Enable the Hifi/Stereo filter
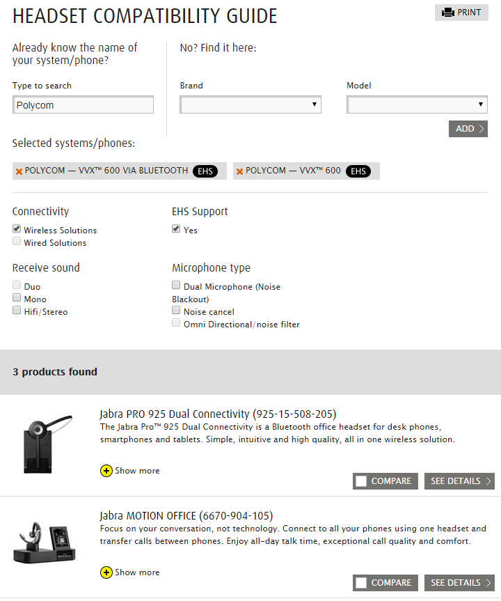Image resolution: width=501 pixels, height=601 pixels. [17, 310]
